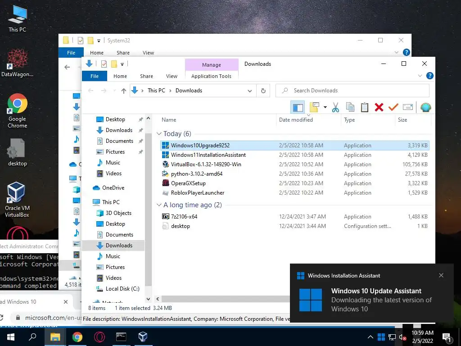Click Opera GX icon in the taskbar
Screen dimensions: 461x346
click(99, 337)
